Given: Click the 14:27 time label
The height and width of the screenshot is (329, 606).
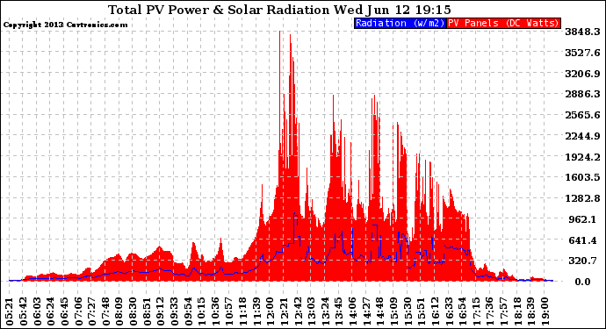Looking at the screenshot, I should pyautogui.click(x=366, y=311).
